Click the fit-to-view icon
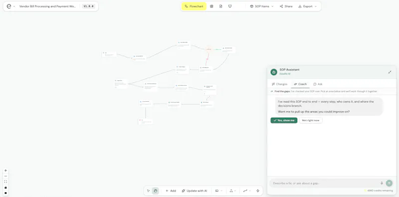The image size is (399, 197). 5,182
